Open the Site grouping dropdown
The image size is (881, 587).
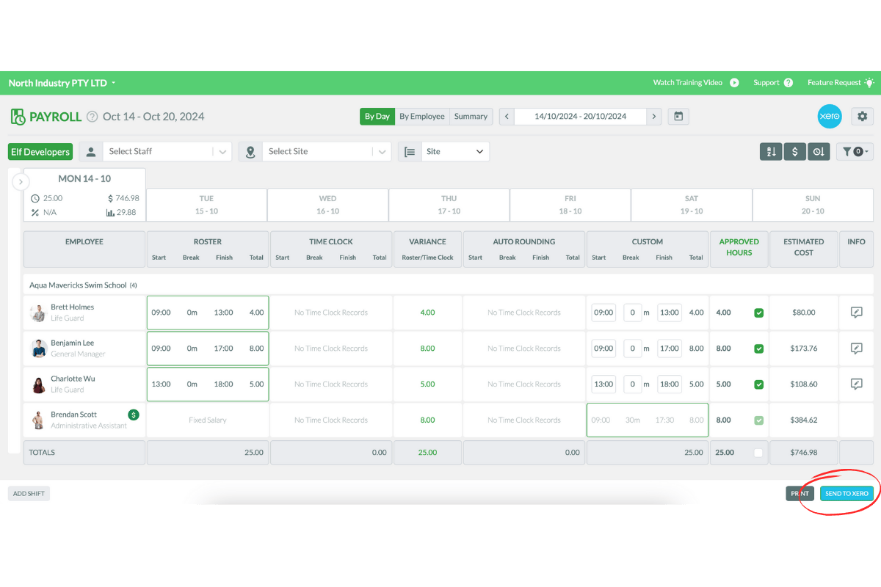point(455,151)
